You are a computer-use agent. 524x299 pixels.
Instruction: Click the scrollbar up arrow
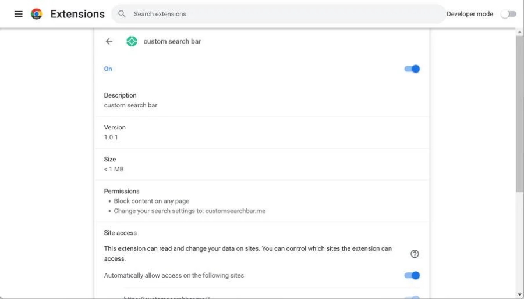click(x=519, y=33)
